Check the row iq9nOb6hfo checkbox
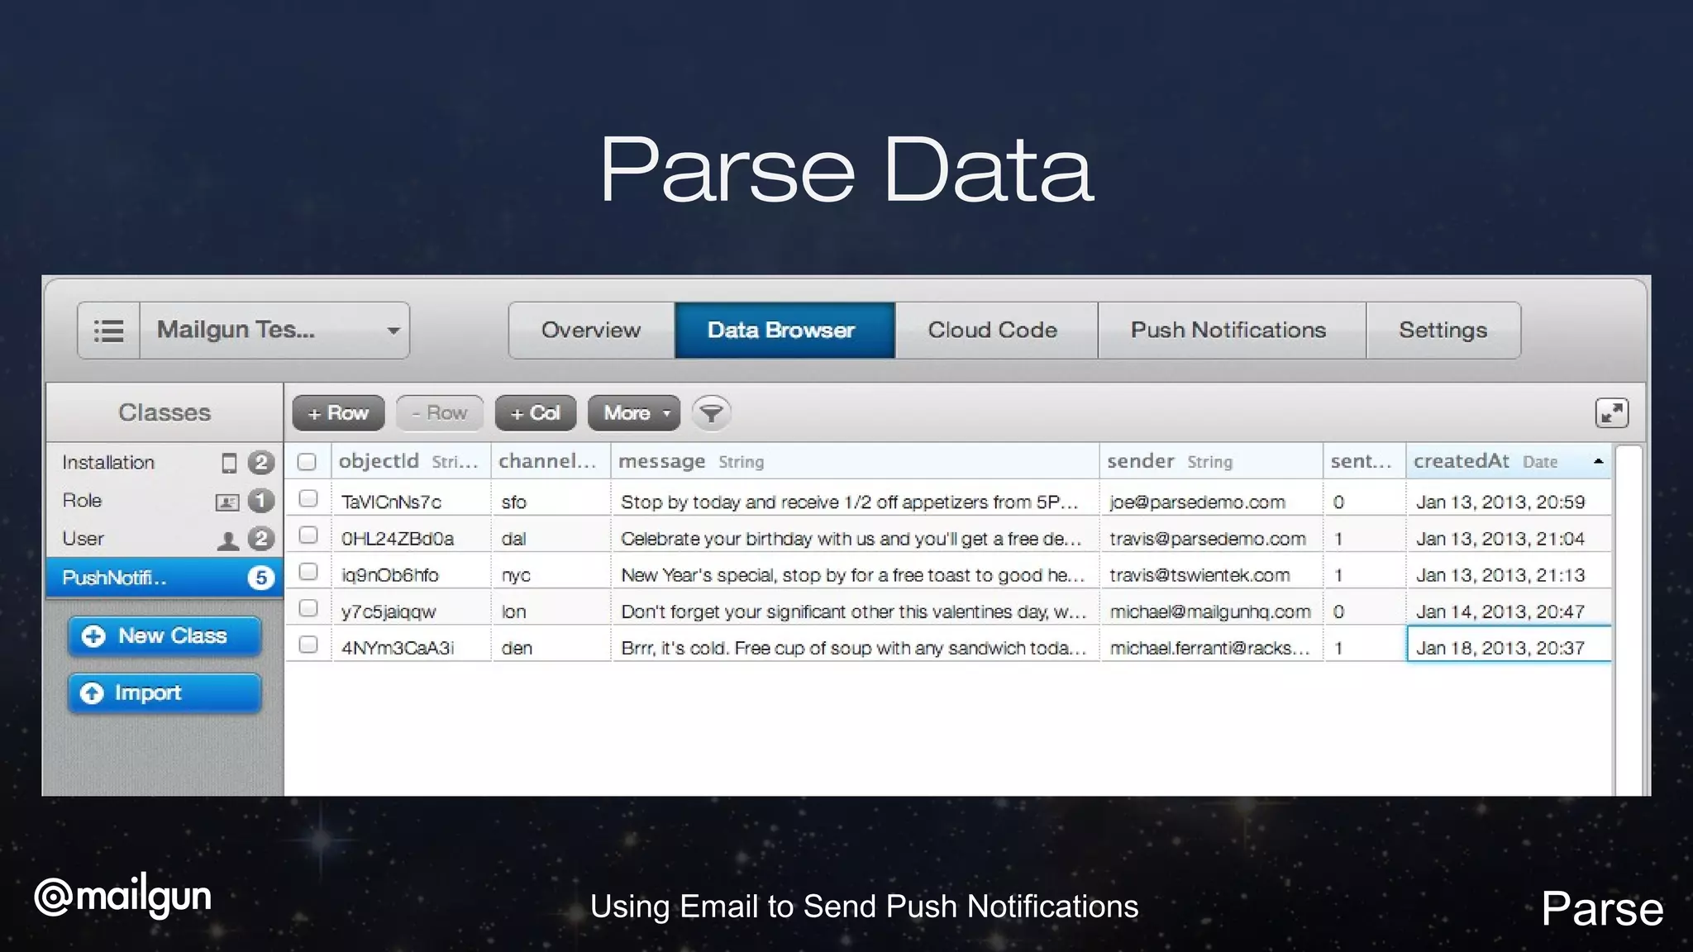The image size is (1693, 952). [308, 571]
